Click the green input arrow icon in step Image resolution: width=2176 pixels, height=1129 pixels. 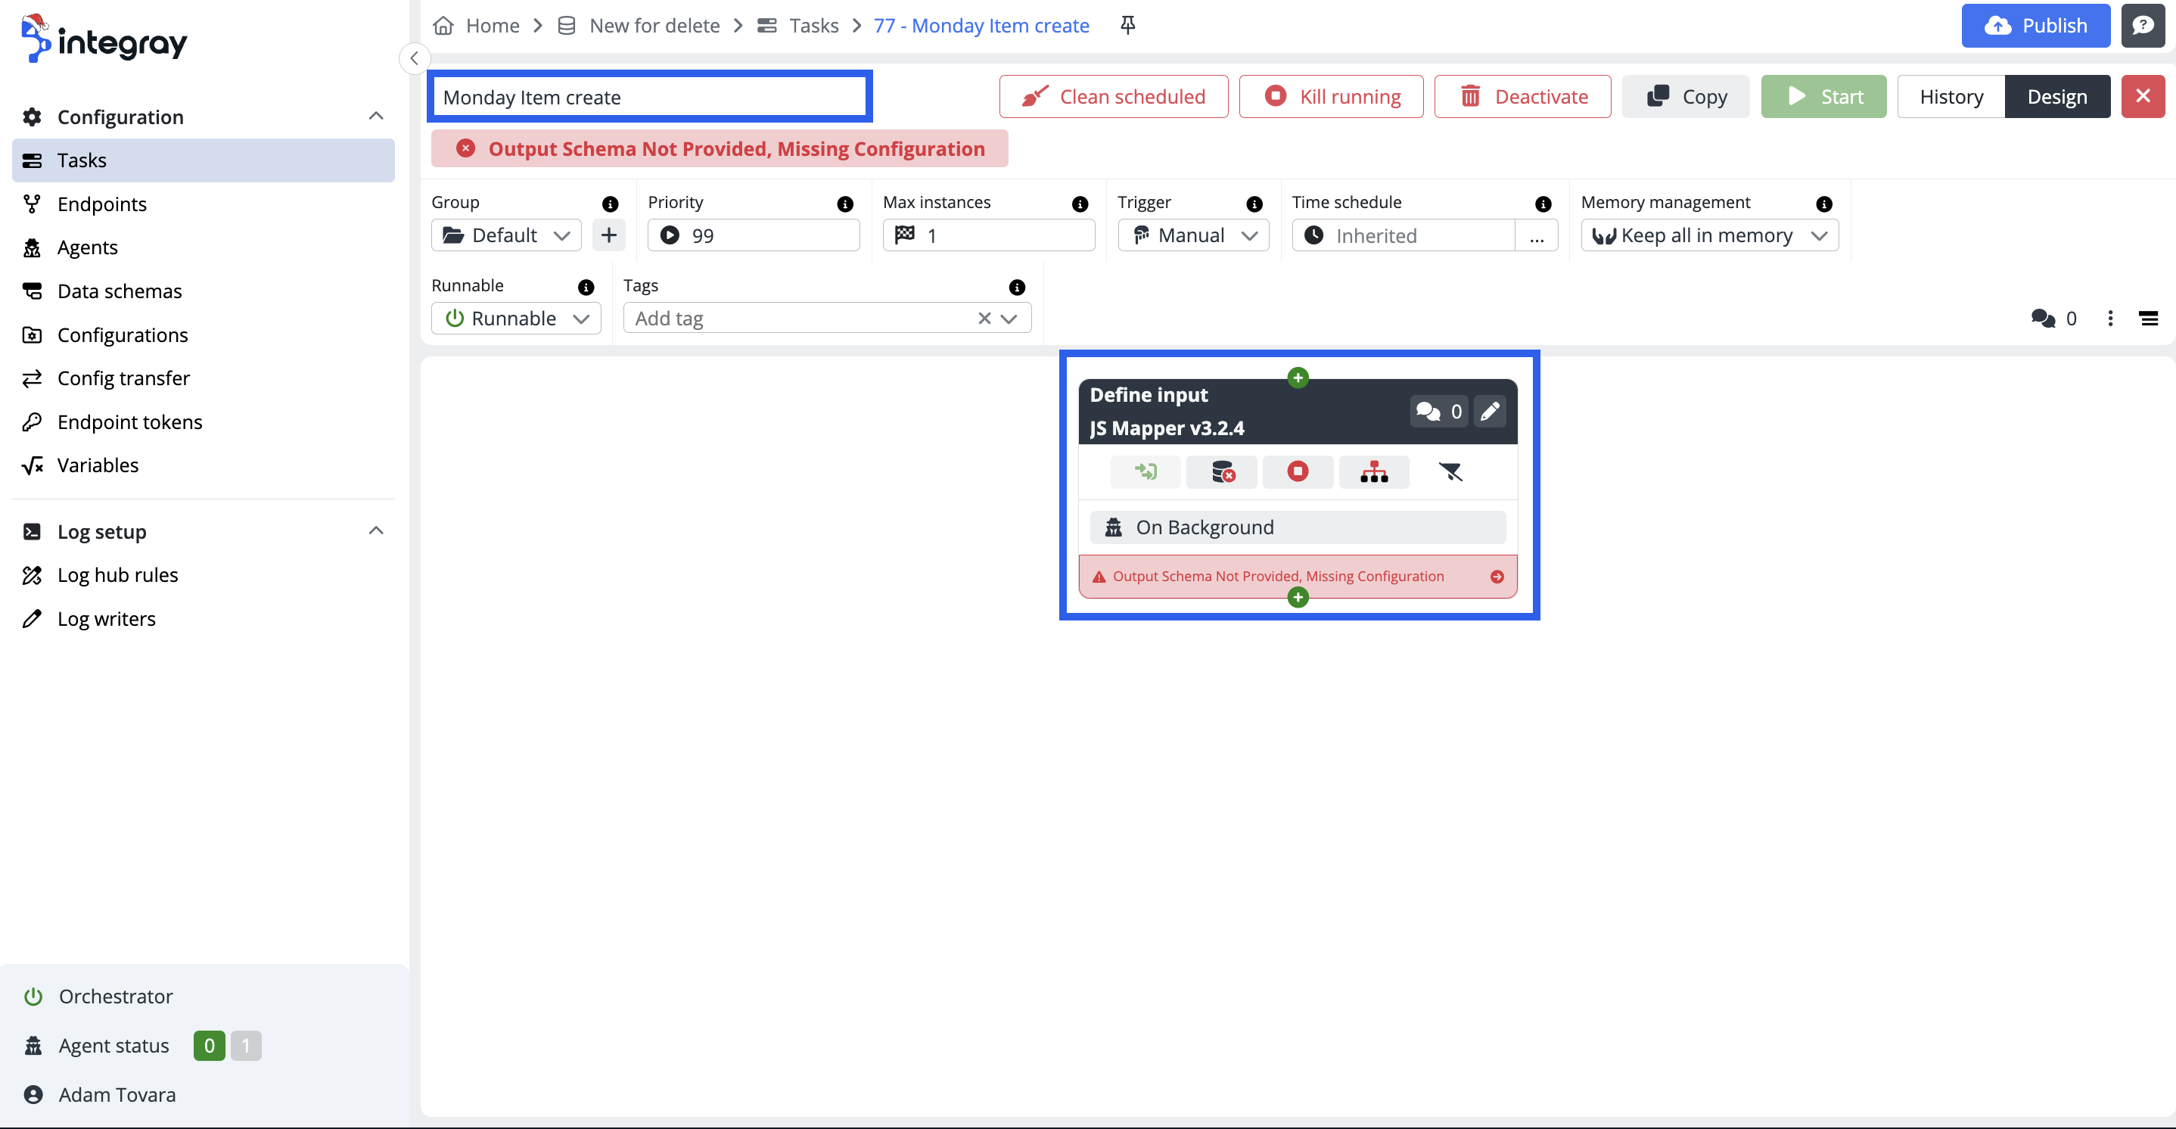1146,471
